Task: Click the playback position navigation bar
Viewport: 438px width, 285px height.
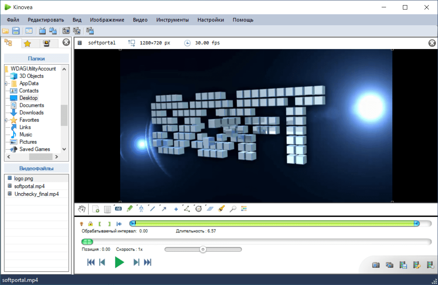Action: click(256, 242)
